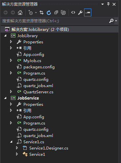This screenshot has width=121, height=163.
Task: Select MyJob.cs file name
Action: pos(32,60)
